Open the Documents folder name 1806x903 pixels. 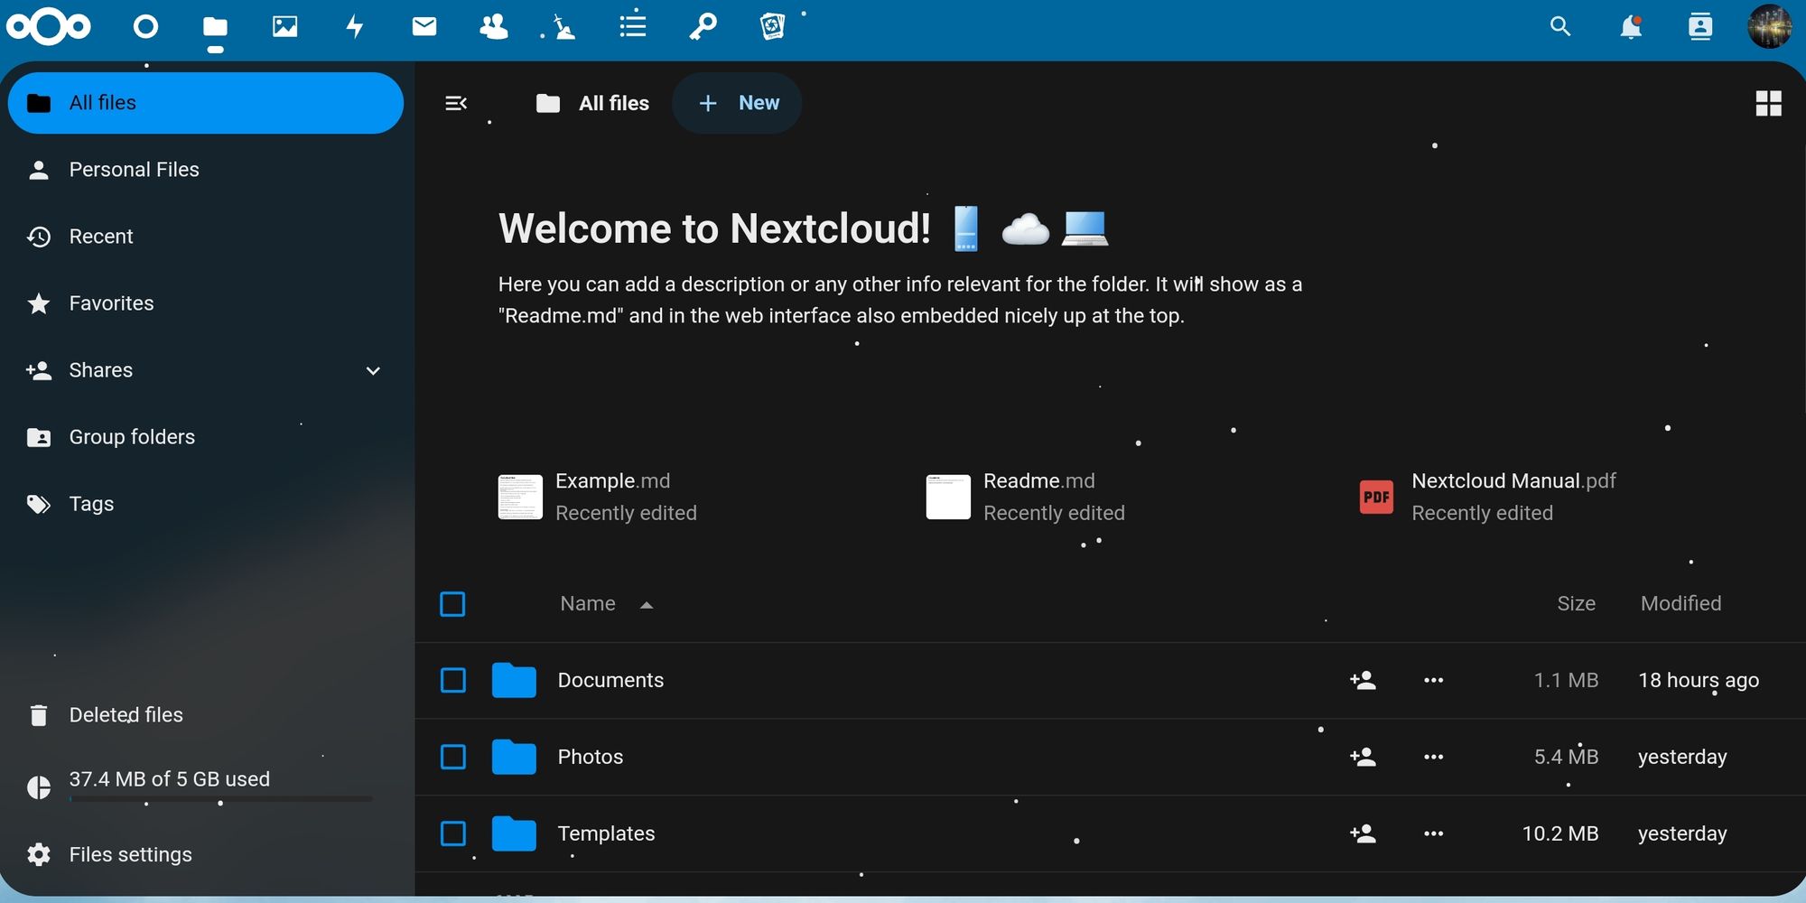pyautogui.click(x=610, y=680)
